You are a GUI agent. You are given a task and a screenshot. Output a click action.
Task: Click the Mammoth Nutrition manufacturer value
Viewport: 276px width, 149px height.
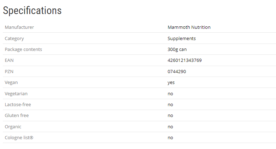(189, 27)
